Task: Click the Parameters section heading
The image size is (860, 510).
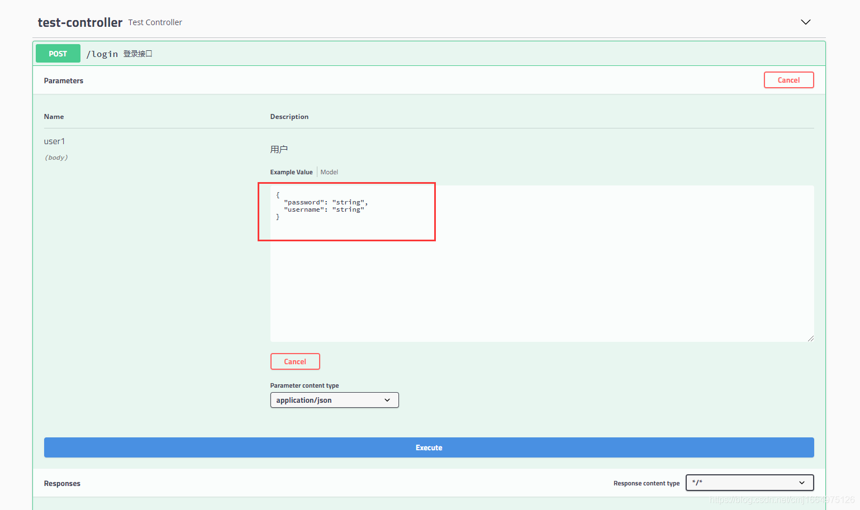Action: [x=64, y=80]
